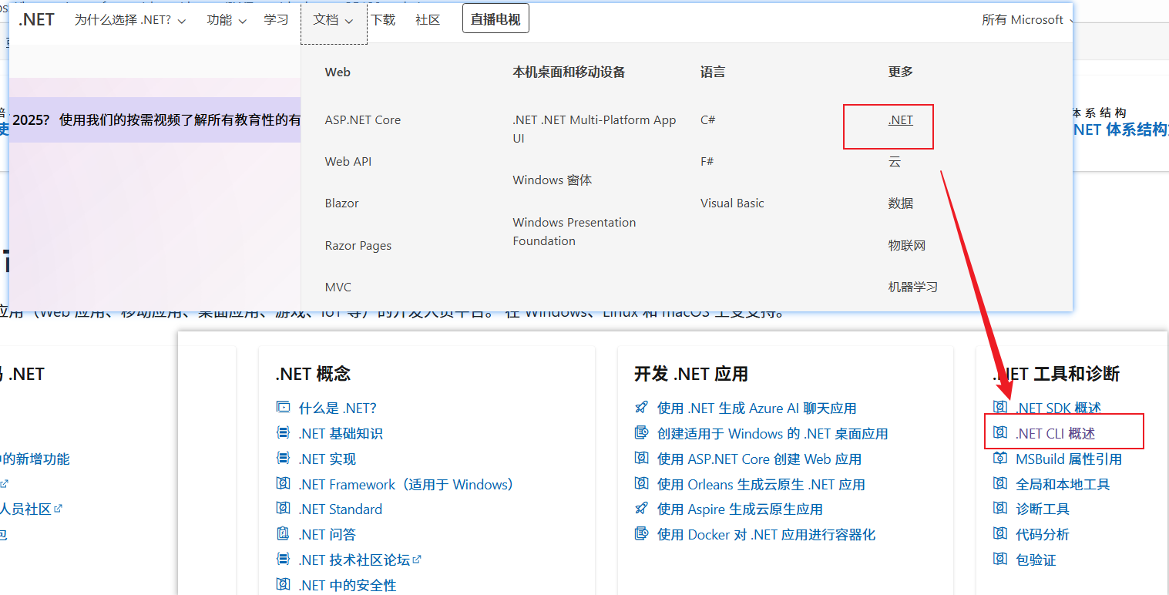The image size is (1169, 595).
Task: Open the 包验证 link
Action: tap(1036, 560)
